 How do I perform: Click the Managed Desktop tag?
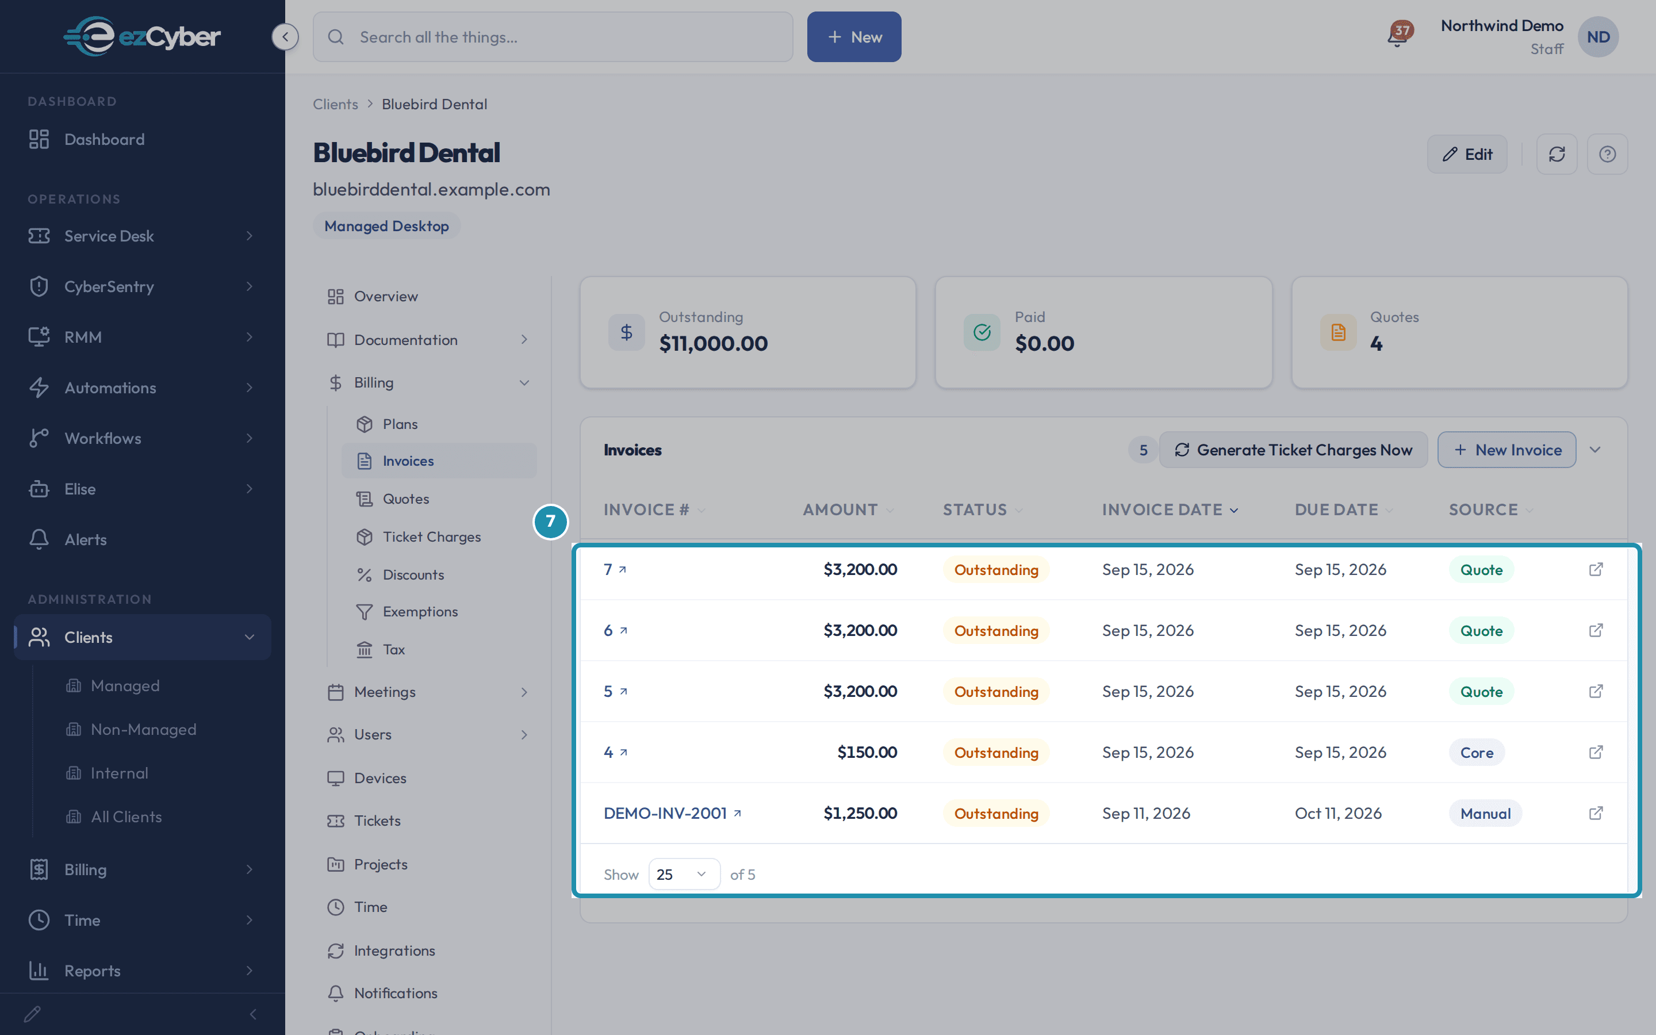[386, 226]
